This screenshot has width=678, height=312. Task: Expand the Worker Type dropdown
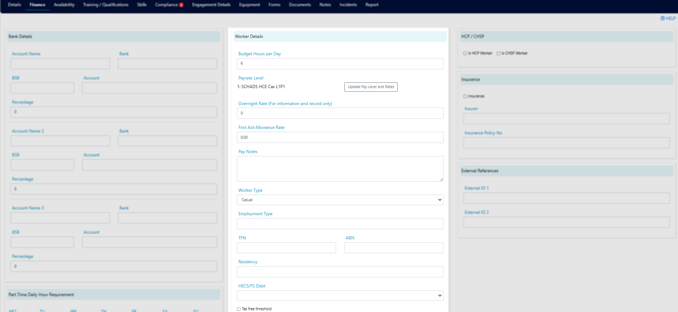coord(340,200)
